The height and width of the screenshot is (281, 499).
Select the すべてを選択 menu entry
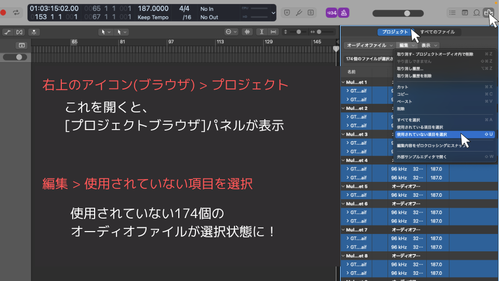[408, 120]
